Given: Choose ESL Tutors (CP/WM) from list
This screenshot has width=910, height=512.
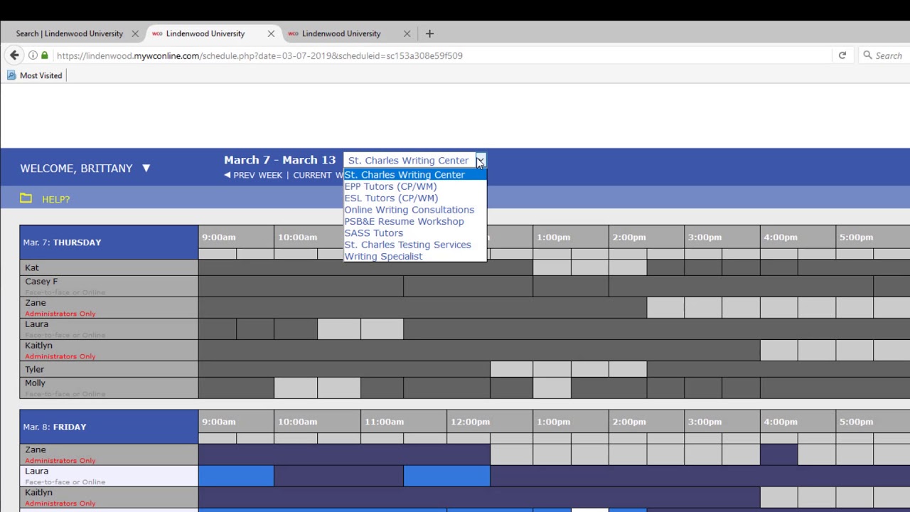Looking at the screenshot, I should click(415, 198).
